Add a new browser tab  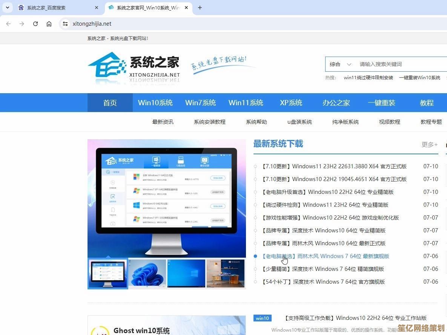(200, 8)
